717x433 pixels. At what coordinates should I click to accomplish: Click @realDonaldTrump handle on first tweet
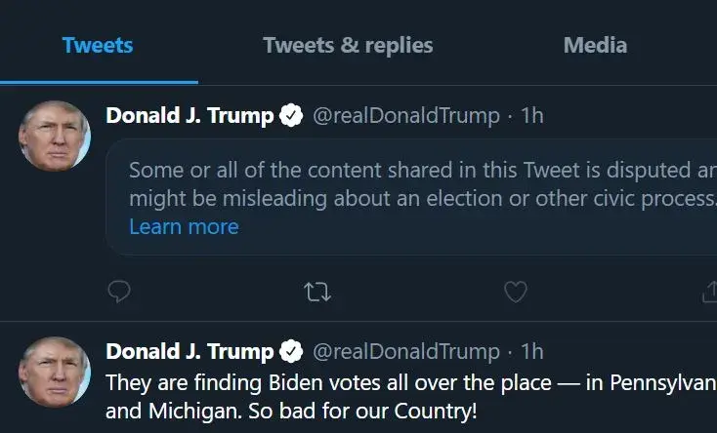click(x=405, y=116)
